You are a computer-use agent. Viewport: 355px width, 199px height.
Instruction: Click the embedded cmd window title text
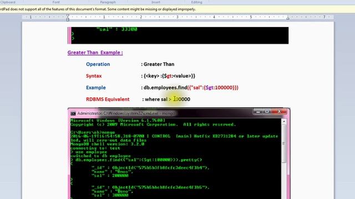[x=126, y=113]
